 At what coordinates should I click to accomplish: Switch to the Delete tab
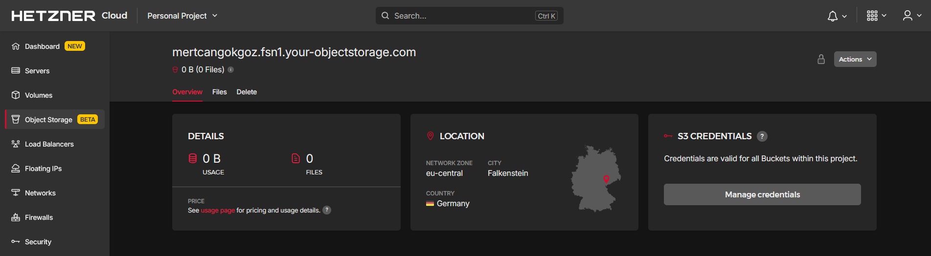click(x=247, y=92)
